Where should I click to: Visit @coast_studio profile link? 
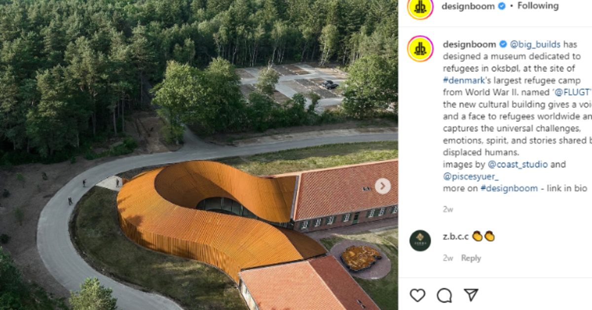pyautogui.click(x=518, y=164)
